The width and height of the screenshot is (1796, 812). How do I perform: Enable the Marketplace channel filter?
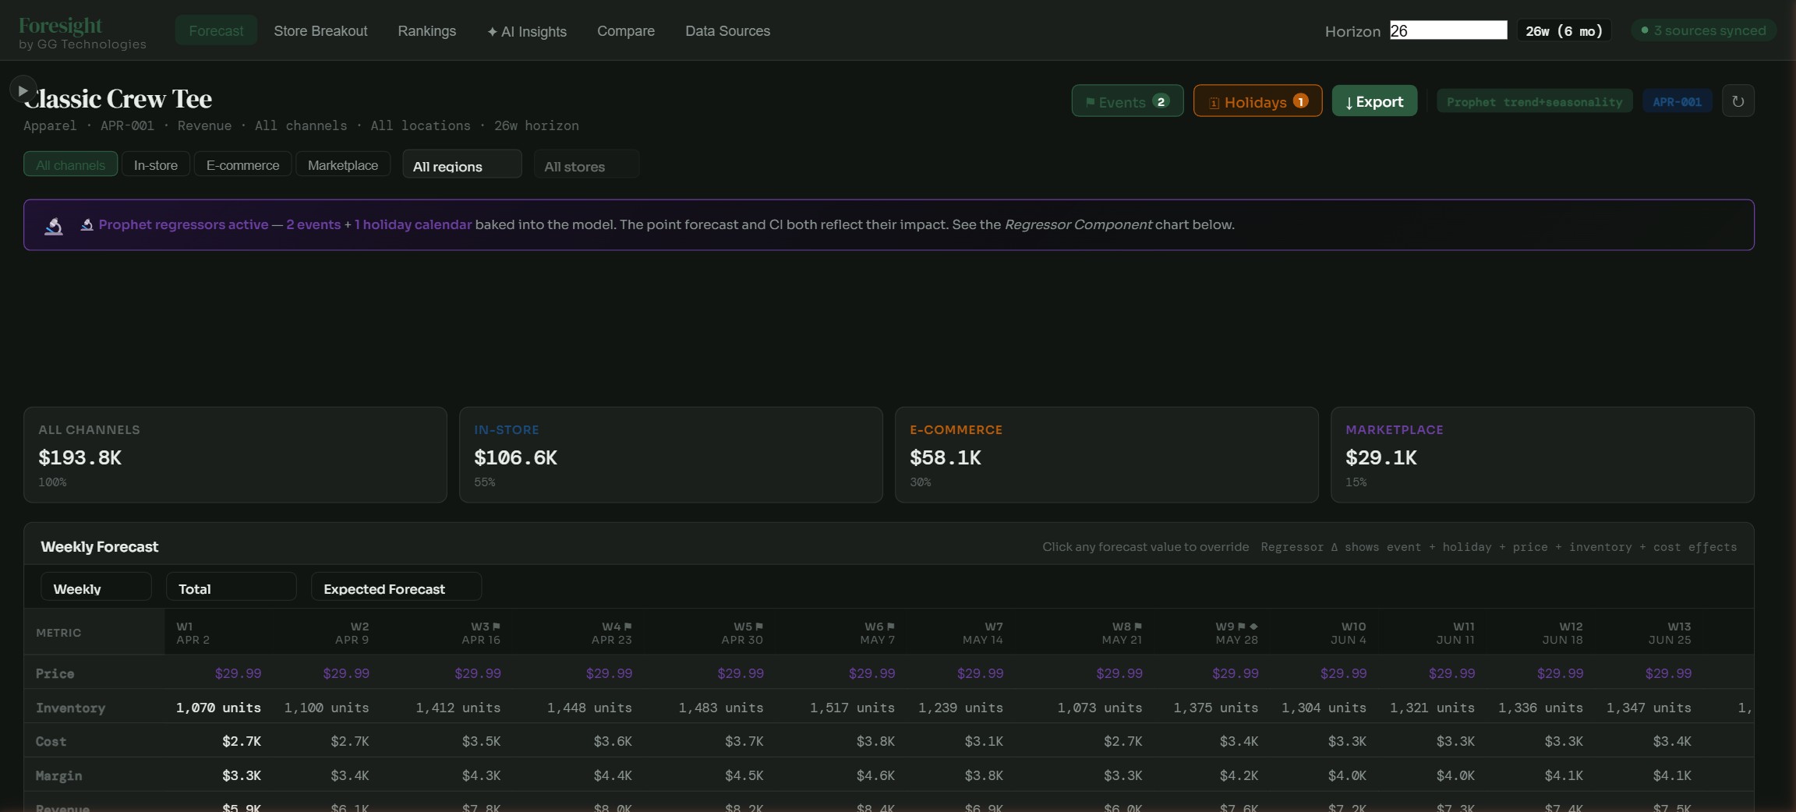point(343,164)
